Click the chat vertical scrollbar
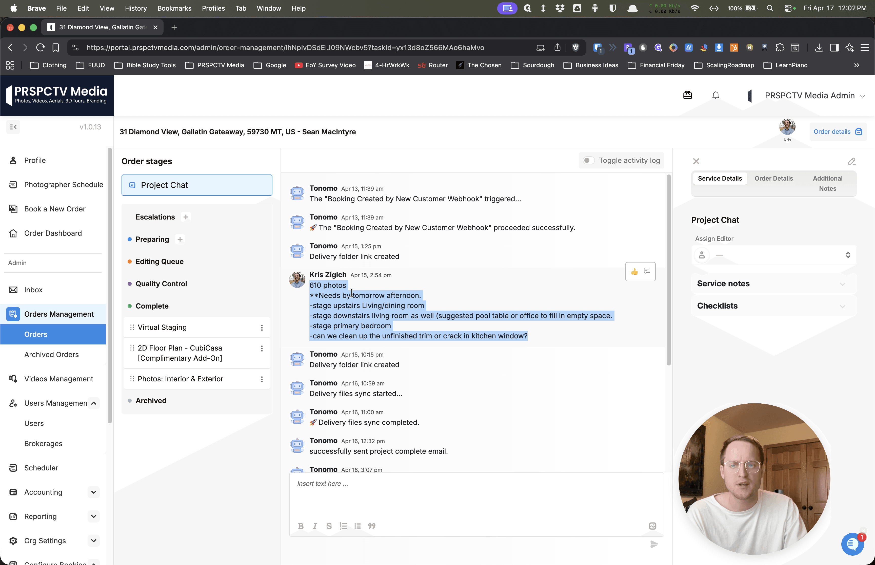The height and width of the screenshot is (565, 875). coord(669,270)
